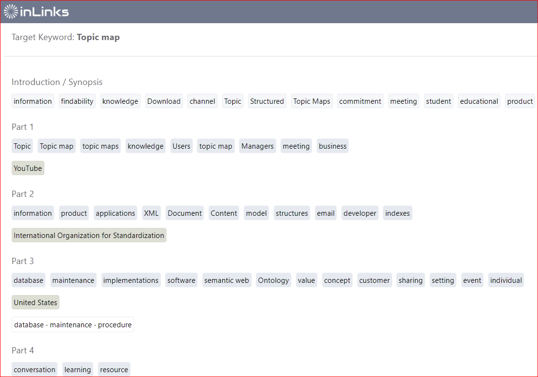Click the "Part 1" section heading
Screen dimensions: 538x377
[x=23, y=127]
